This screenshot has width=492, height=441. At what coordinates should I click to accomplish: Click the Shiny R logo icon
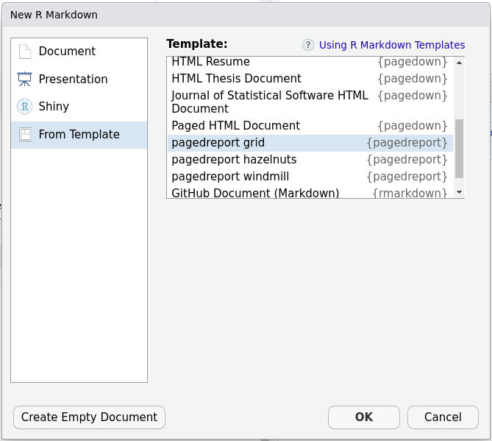(x=24, y=107)
